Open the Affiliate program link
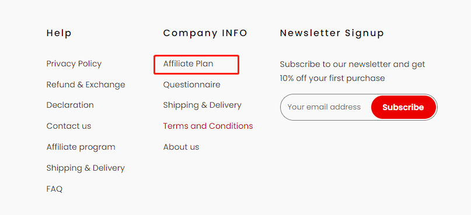The height and width of the screenshot is (215, 471). coord(81,147)
